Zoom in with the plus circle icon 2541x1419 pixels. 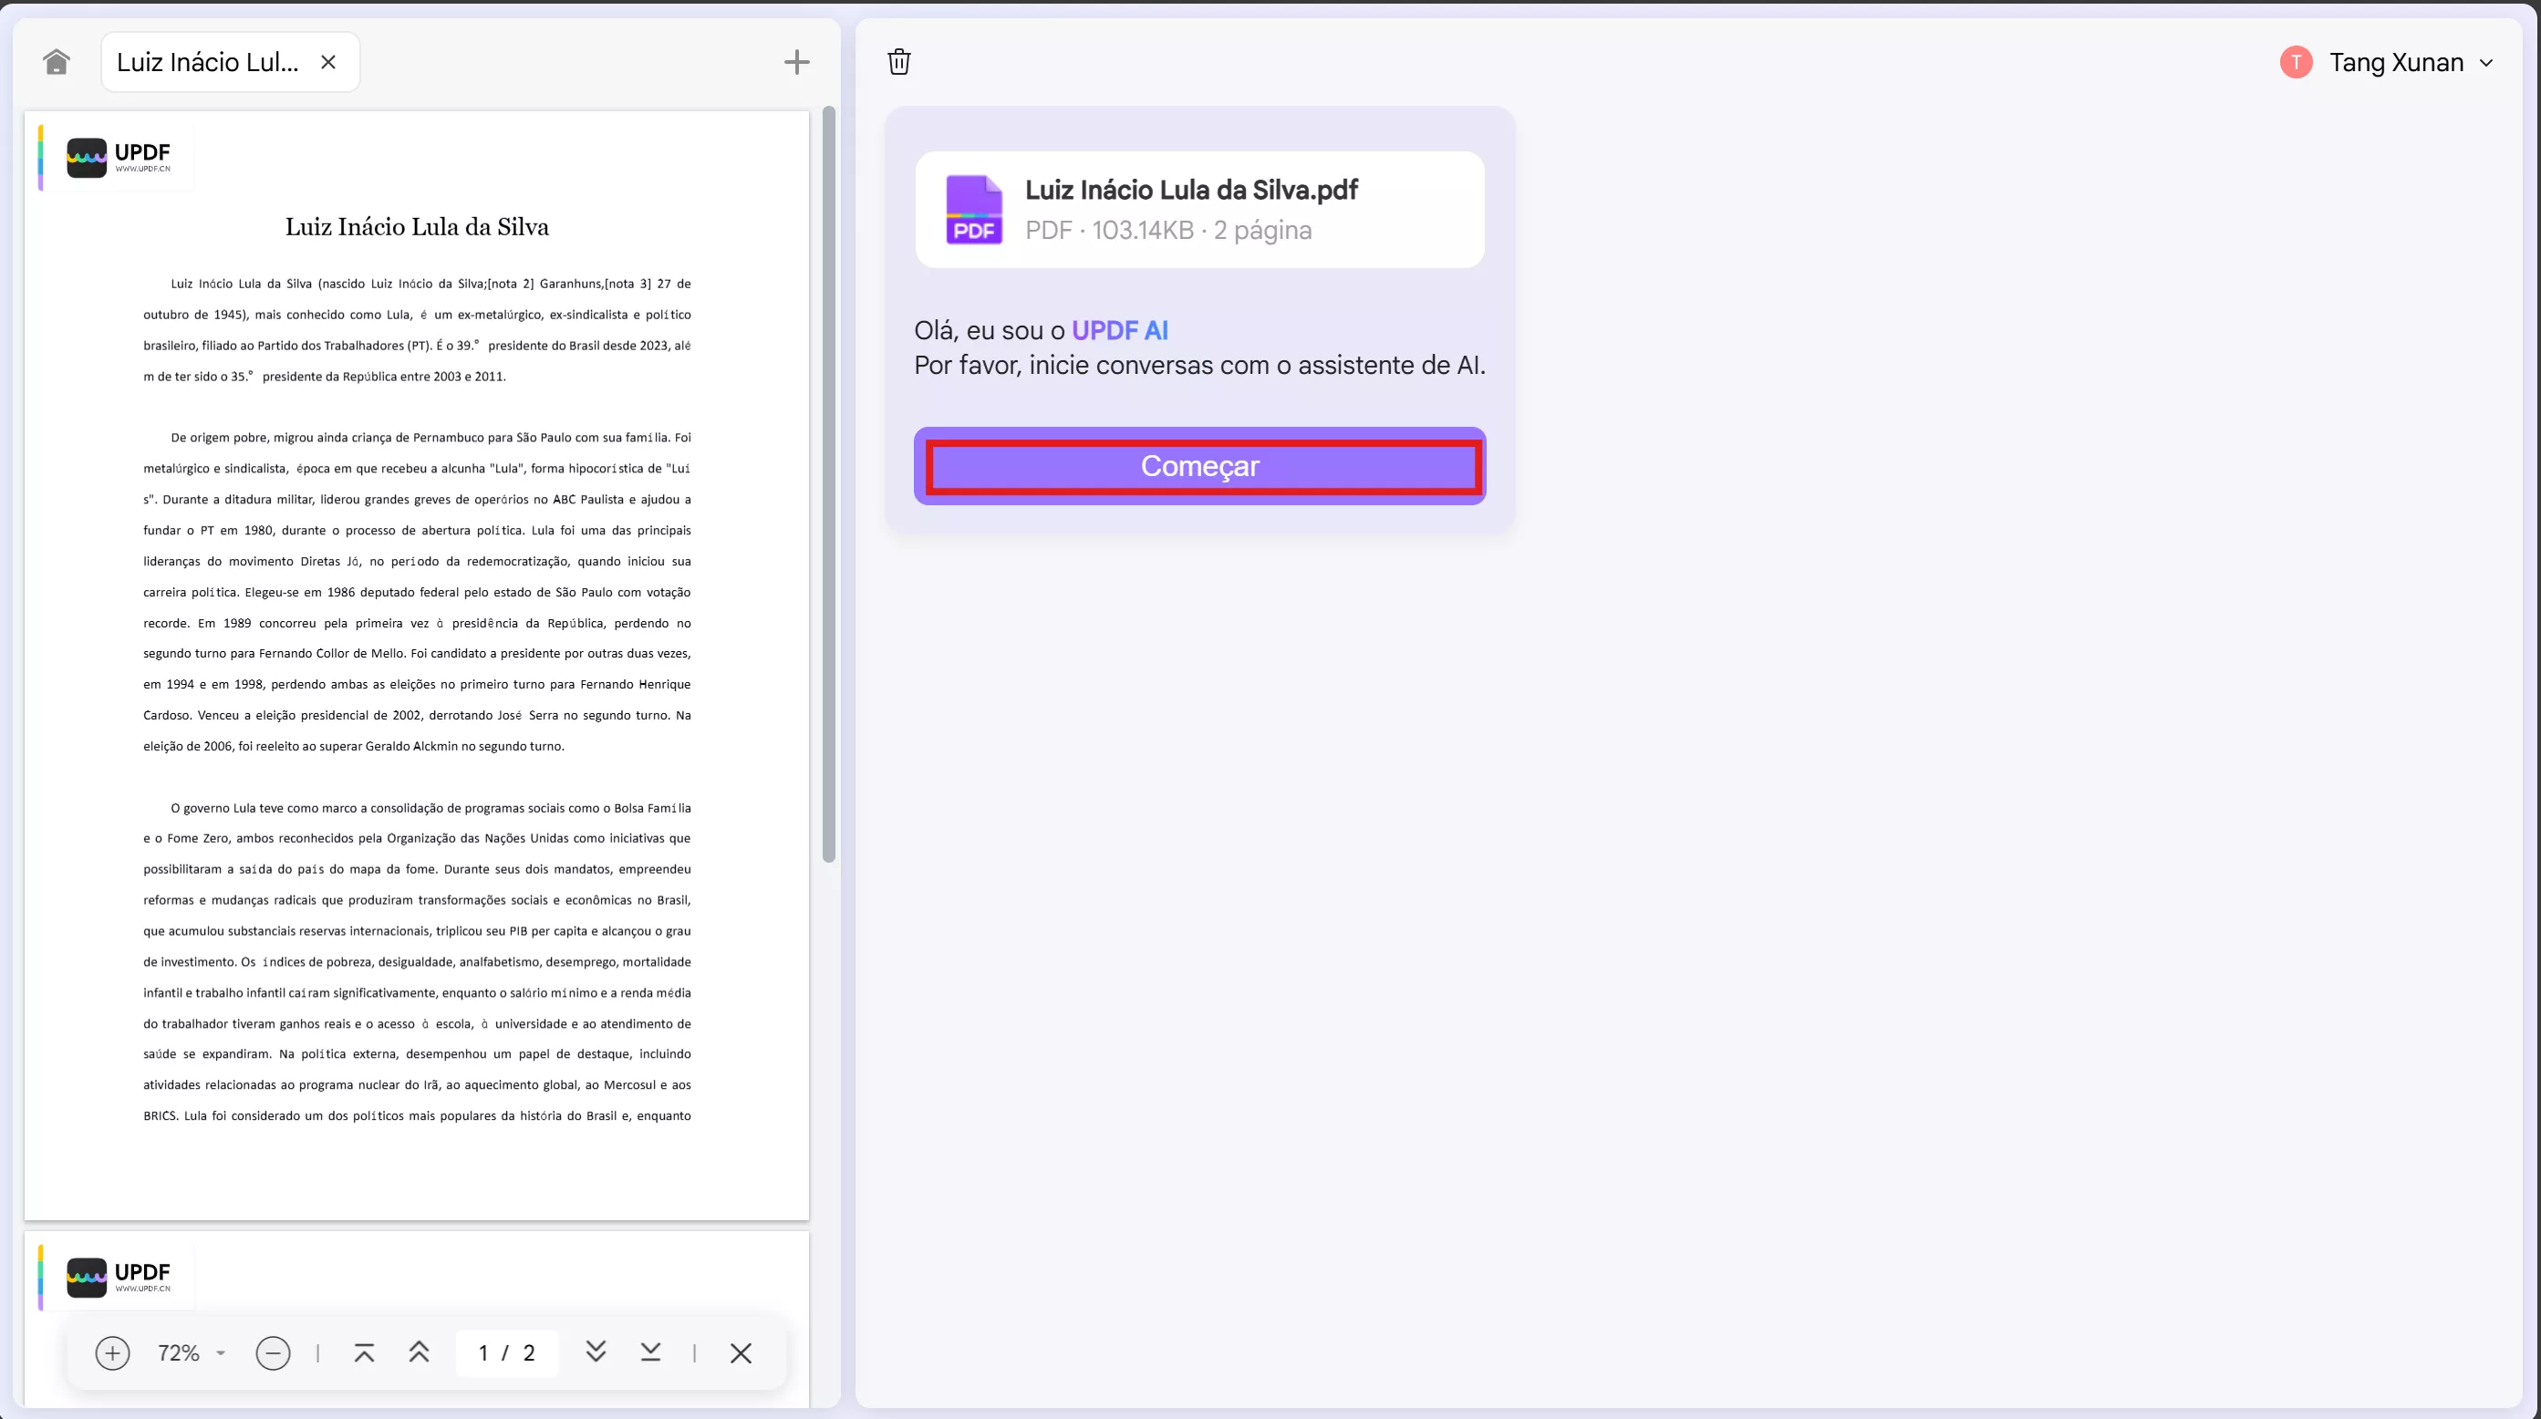(112, 1353)
